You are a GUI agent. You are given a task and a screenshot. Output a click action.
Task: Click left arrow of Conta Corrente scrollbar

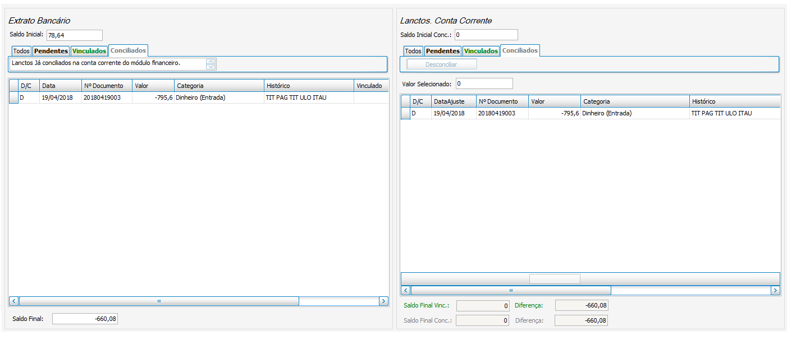406,290
